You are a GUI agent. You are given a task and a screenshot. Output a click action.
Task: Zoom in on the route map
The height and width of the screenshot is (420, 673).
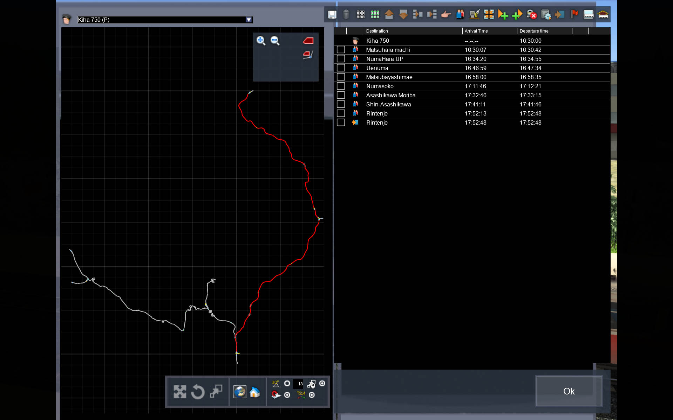coord(260,41)
